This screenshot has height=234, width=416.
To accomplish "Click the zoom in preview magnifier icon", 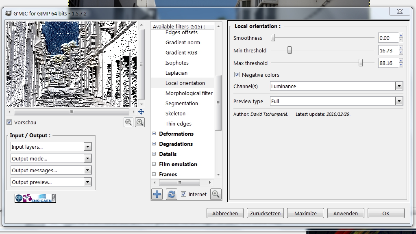I will [x=140, y=122].
